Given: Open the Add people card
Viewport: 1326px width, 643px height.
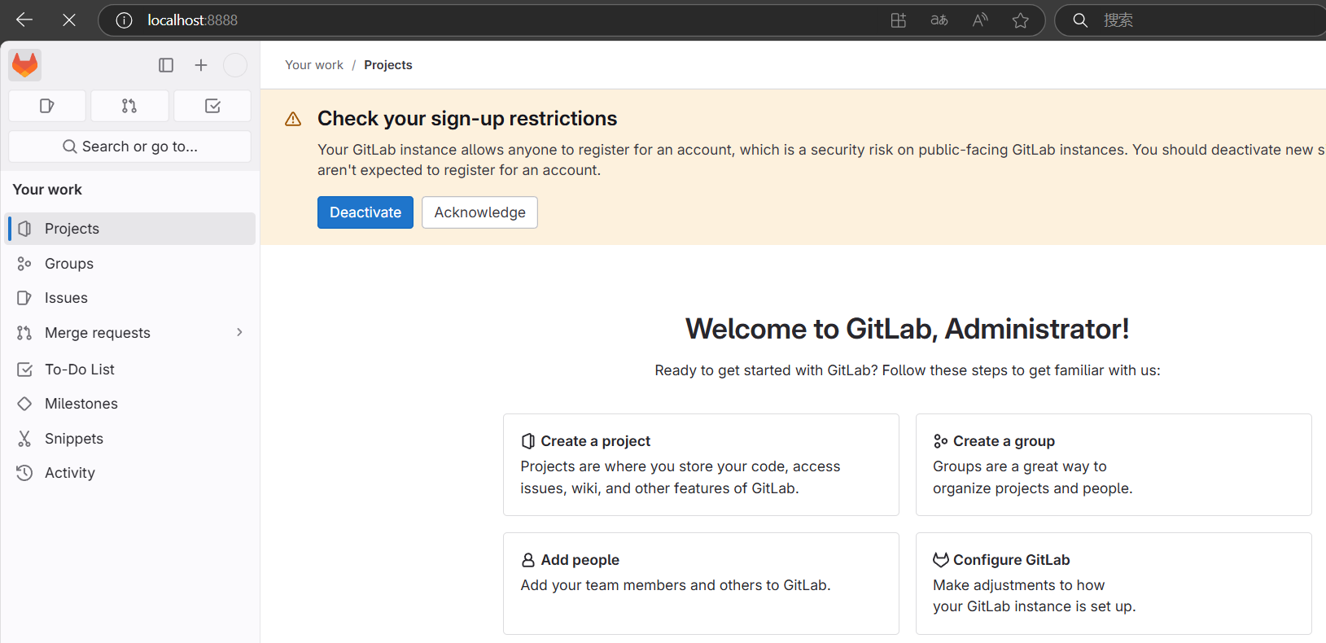Looking at the screenshot, I should click(x=701, y=584).
